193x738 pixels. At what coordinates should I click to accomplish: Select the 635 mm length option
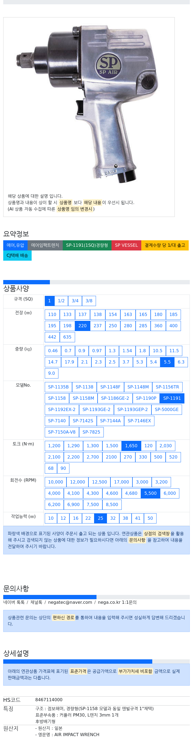click(68, 337)
